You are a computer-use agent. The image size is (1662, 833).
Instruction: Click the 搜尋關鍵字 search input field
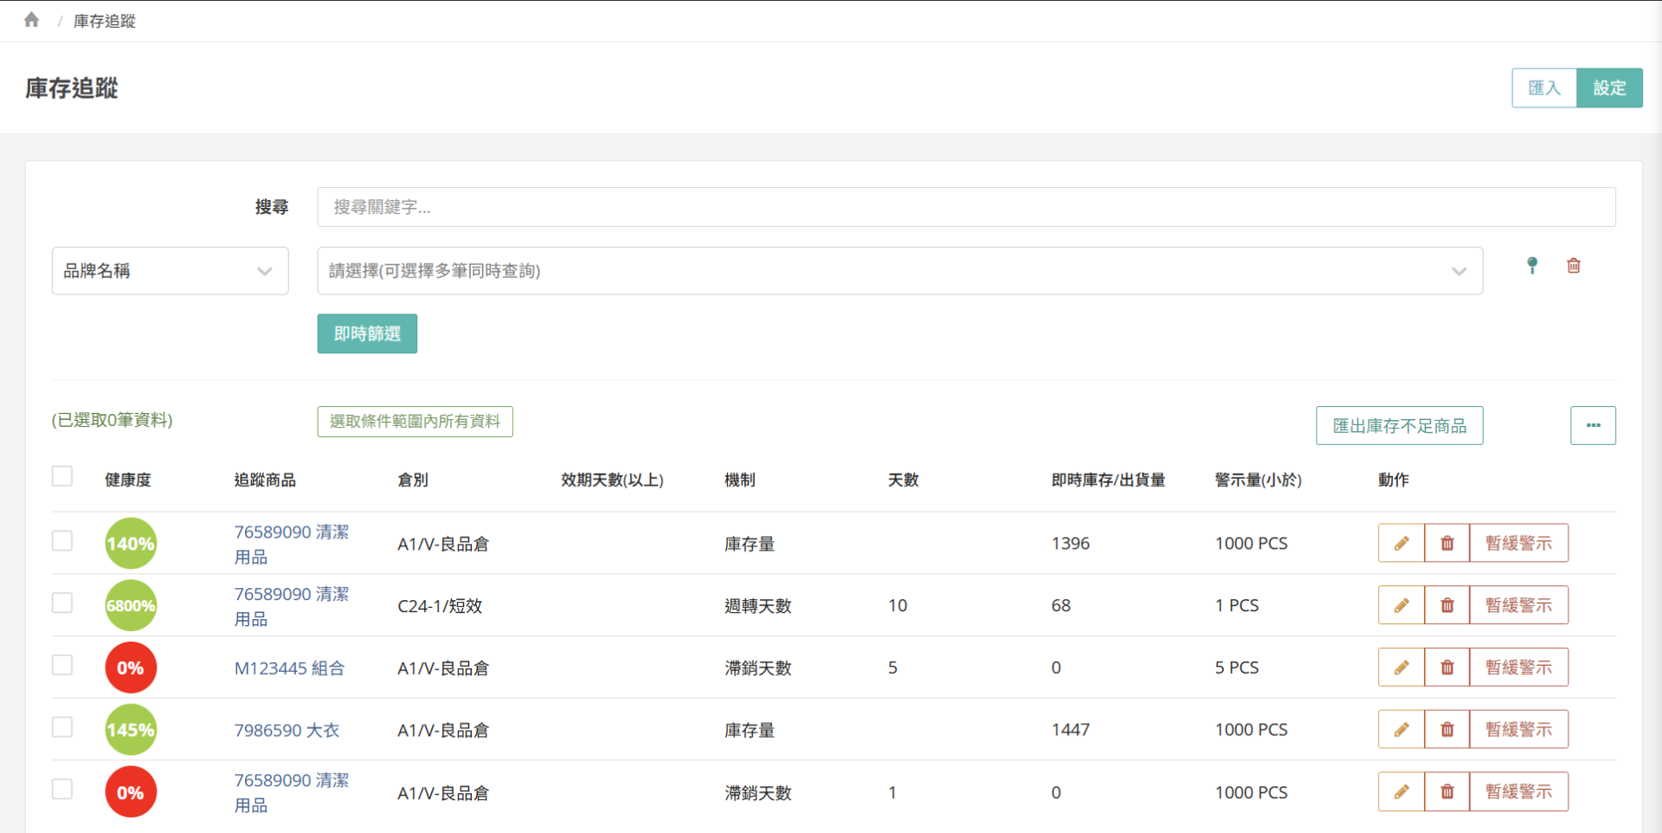[965, 207]
